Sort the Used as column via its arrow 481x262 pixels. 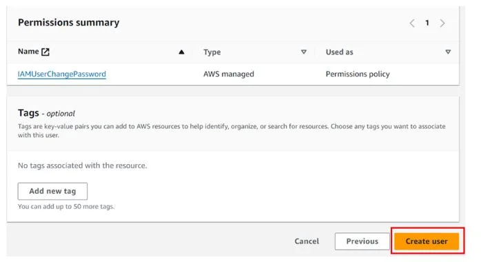coord(448,52)
